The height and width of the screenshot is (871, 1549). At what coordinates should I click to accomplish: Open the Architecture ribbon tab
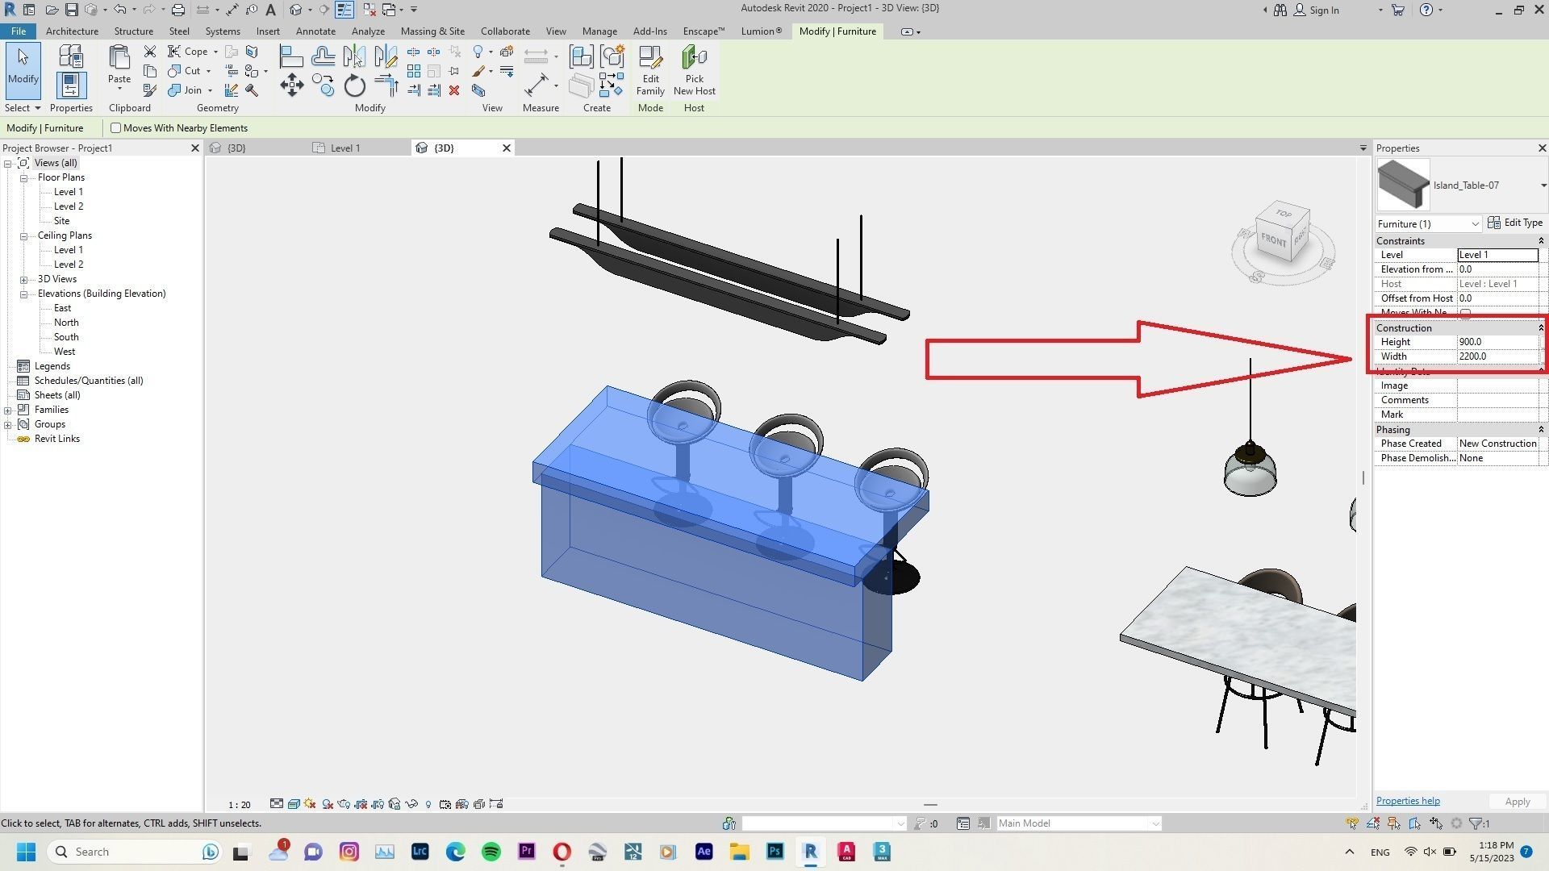point(72,31)
